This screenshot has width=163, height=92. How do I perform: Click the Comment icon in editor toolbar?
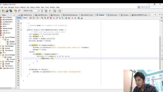tap(79, 18)
